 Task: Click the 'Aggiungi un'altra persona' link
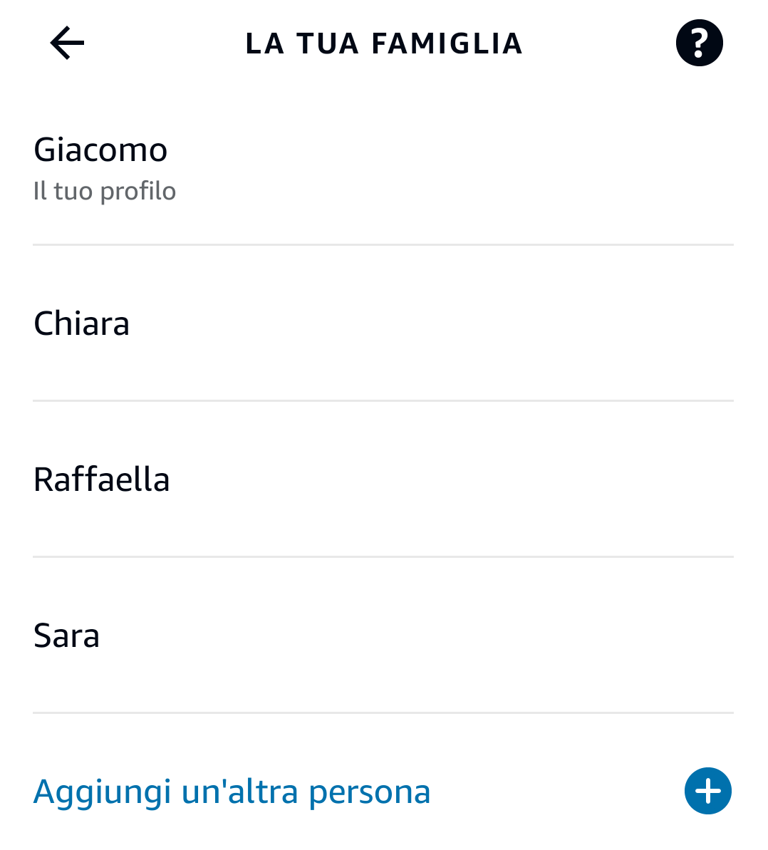click(232, 792)
